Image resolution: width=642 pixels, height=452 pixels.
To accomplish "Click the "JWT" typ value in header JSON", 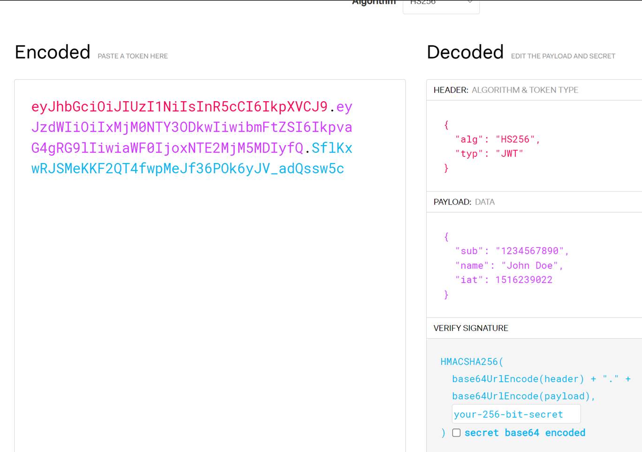I will [x=509, y=154].
